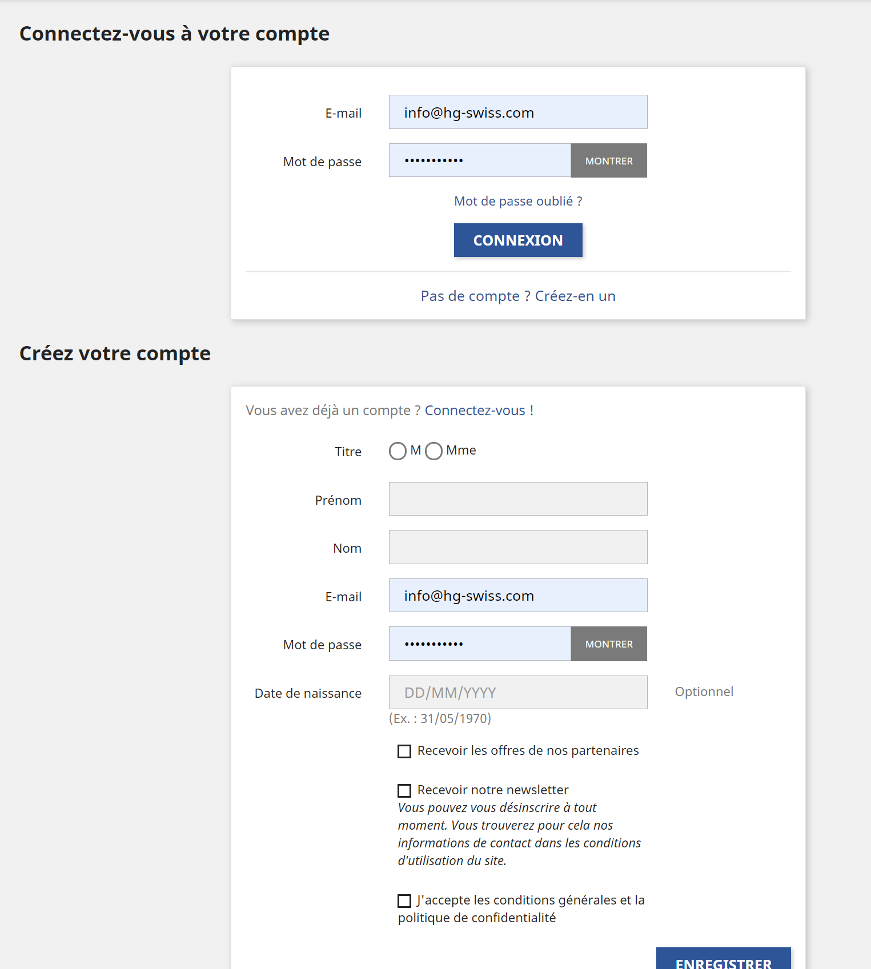Click into the Prénom text field
871x969 pixels.
[x=517, y=498]
